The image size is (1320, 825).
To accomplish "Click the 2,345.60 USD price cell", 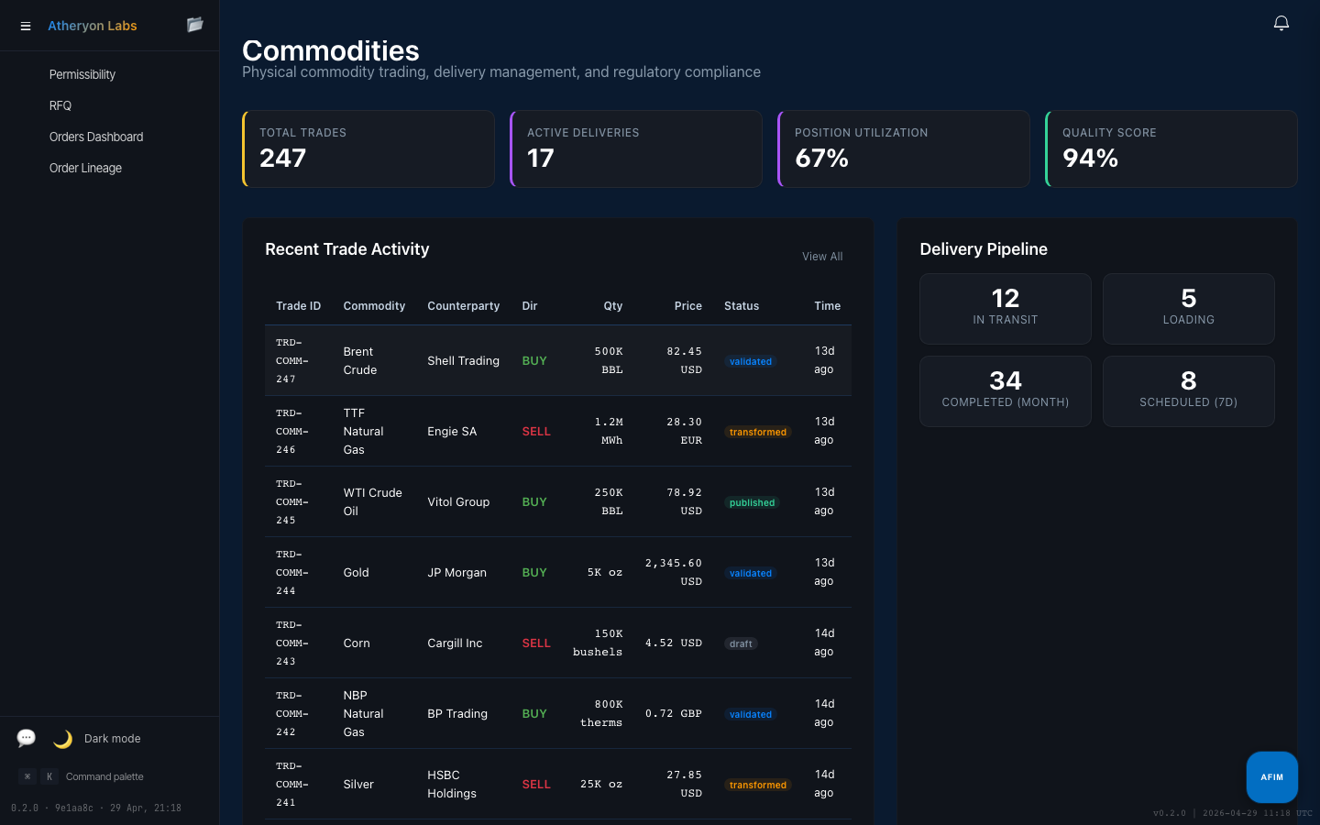I will pyautogui.click(x=674, y=573).
